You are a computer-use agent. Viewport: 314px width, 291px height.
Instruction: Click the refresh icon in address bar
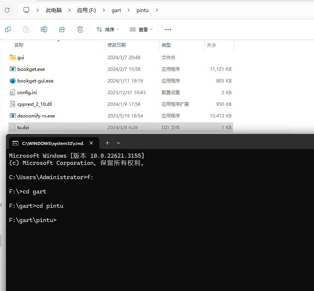point(7,10)
